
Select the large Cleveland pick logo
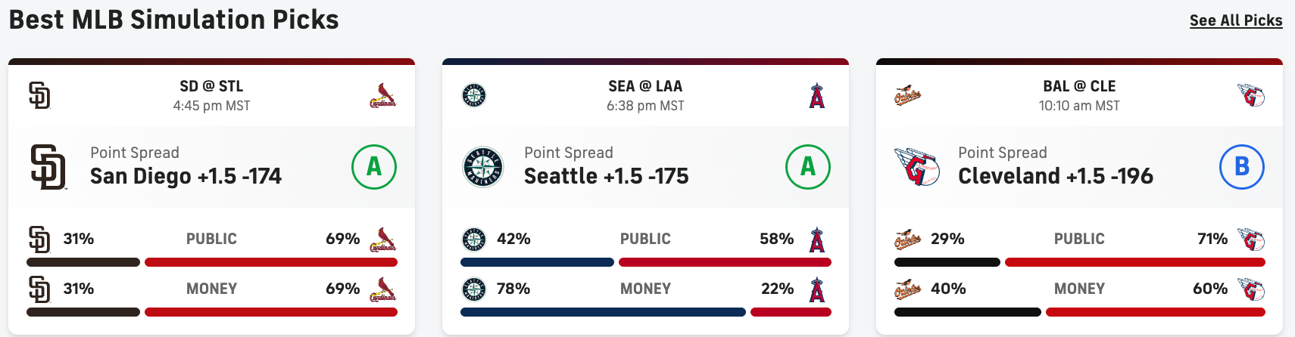pos(916,167)
